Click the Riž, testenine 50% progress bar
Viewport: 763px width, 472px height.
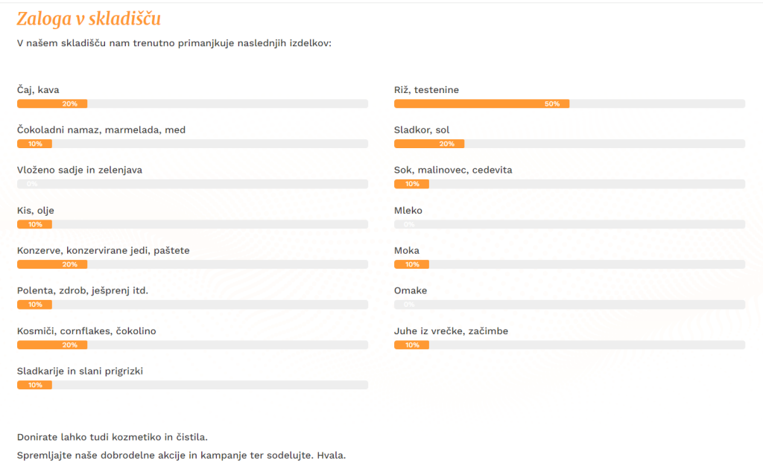[x=569, y=103]
